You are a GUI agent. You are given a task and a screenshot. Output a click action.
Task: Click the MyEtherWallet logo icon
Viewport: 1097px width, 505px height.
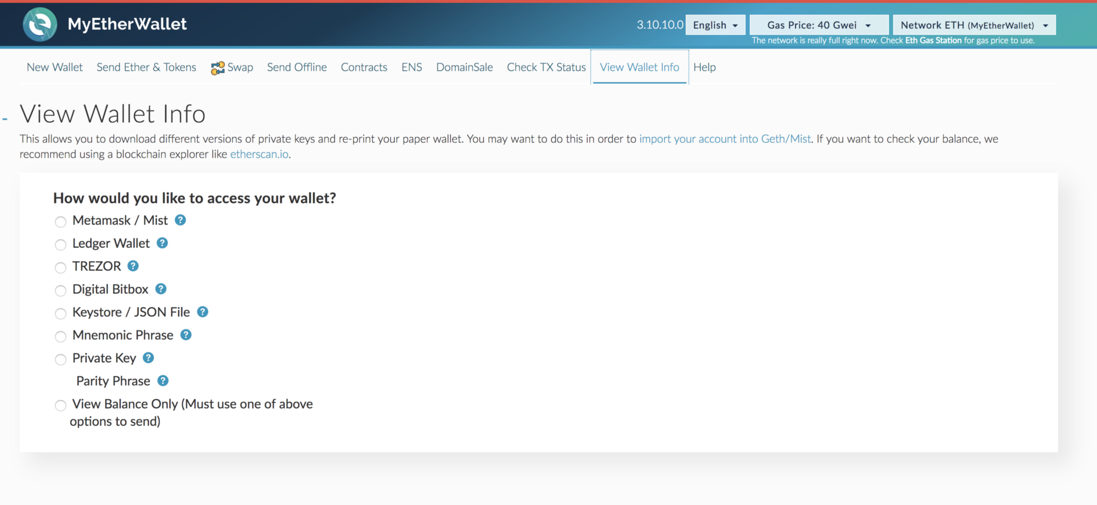coord(39,25)
